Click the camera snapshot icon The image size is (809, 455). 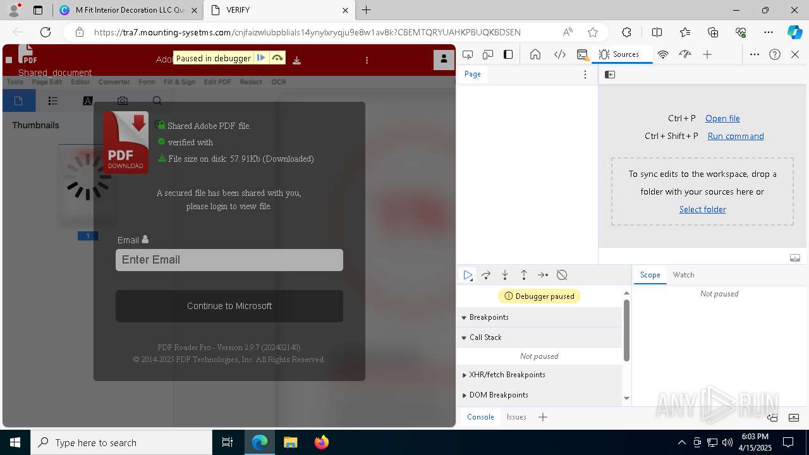click(123, 100)
